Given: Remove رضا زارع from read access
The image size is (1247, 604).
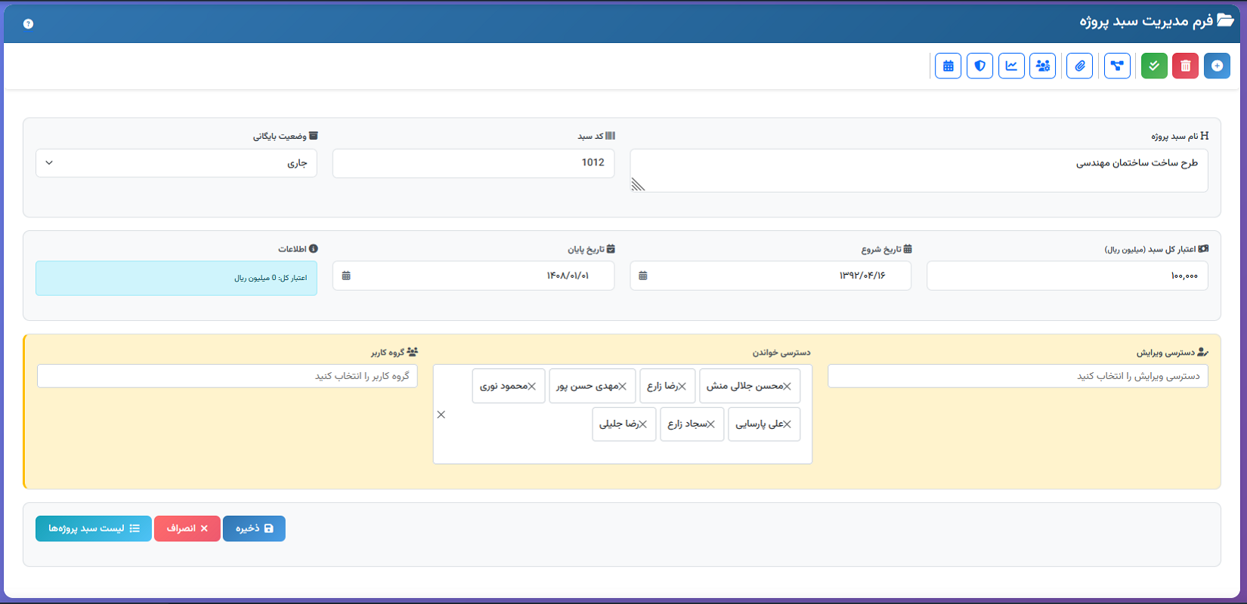Looking at the screenshot, I should 682,386.
